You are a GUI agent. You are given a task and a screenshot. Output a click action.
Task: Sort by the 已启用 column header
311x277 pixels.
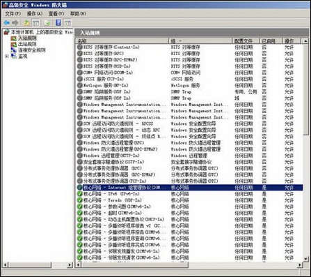(x=271, y=41)
